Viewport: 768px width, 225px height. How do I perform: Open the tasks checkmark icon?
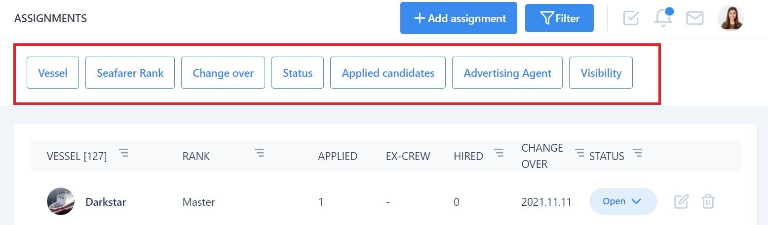coord(631,18)
